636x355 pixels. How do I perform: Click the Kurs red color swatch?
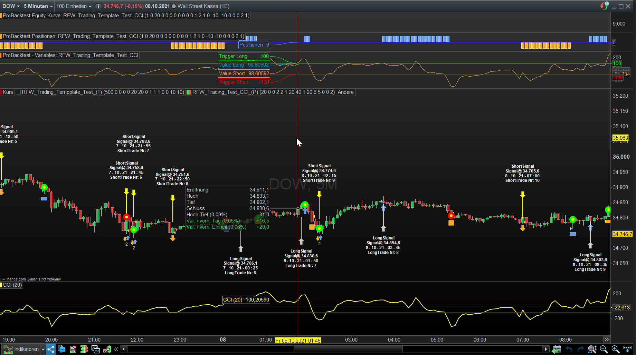[x=1, y=92]
